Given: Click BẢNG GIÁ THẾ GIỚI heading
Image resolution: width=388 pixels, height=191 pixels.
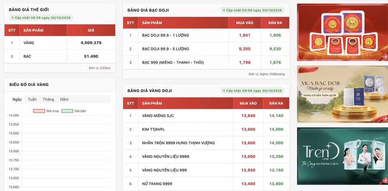Looking at the screenshot, I should [x=29, y=9].
